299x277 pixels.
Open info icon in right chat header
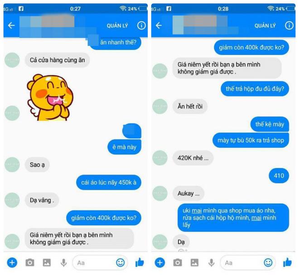tap(289, 25)
